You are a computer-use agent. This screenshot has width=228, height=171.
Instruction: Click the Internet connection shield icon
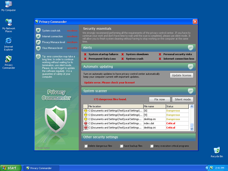point(38,36)
